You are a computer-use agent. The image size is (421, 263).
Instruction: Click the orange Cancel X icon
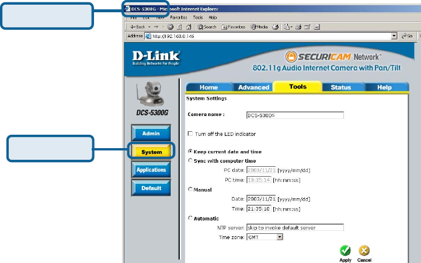click(x=364, y=250)
